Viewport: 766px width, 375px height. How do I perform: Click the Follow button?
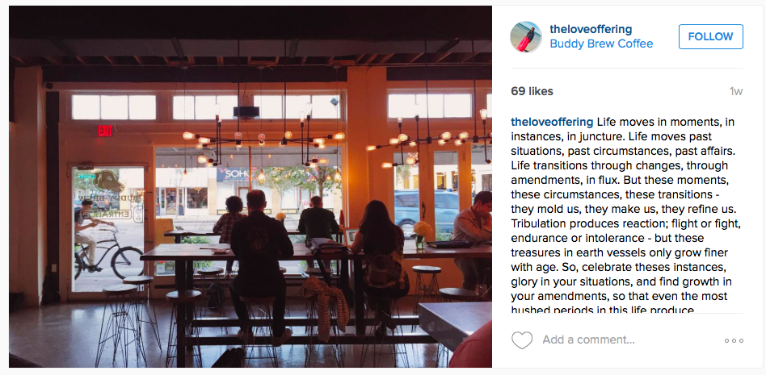(x=711, y=36)
